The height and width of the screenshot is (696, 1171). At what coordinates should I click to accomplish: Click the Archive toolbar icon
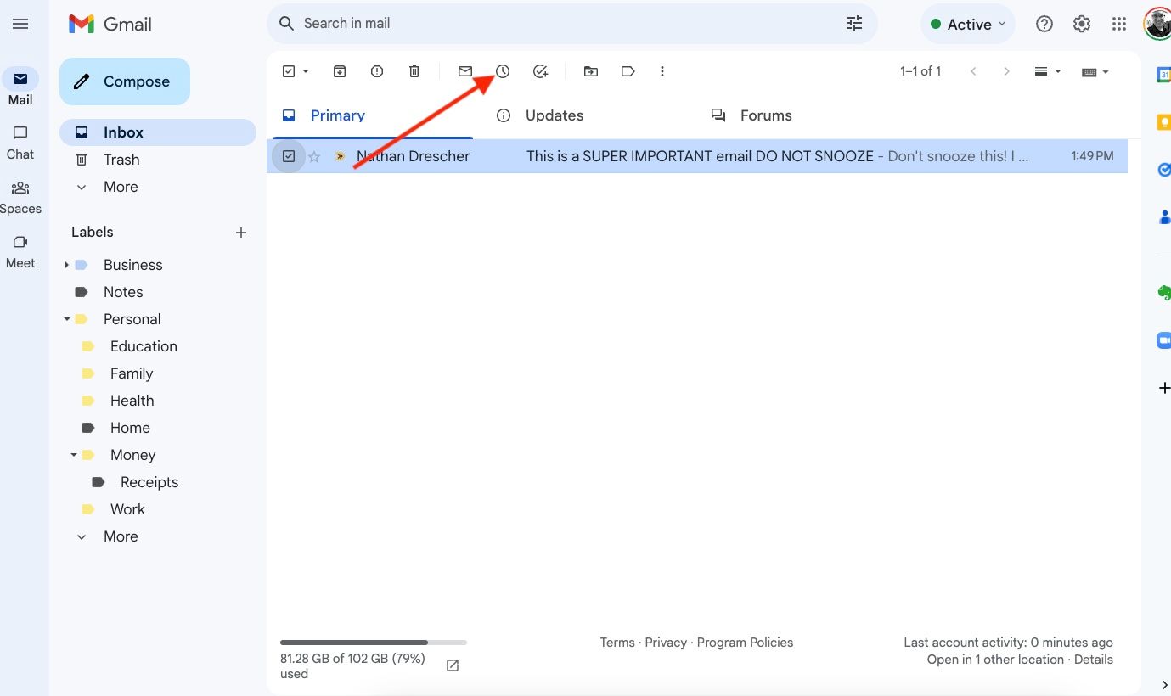click(x=340, y=71)
